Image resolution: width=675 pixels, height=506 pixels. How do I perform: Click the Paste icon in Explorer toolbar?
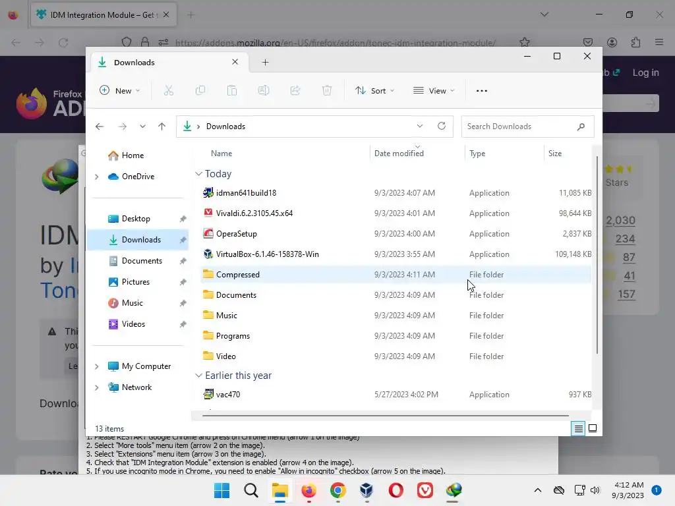[x=231, y=91]
